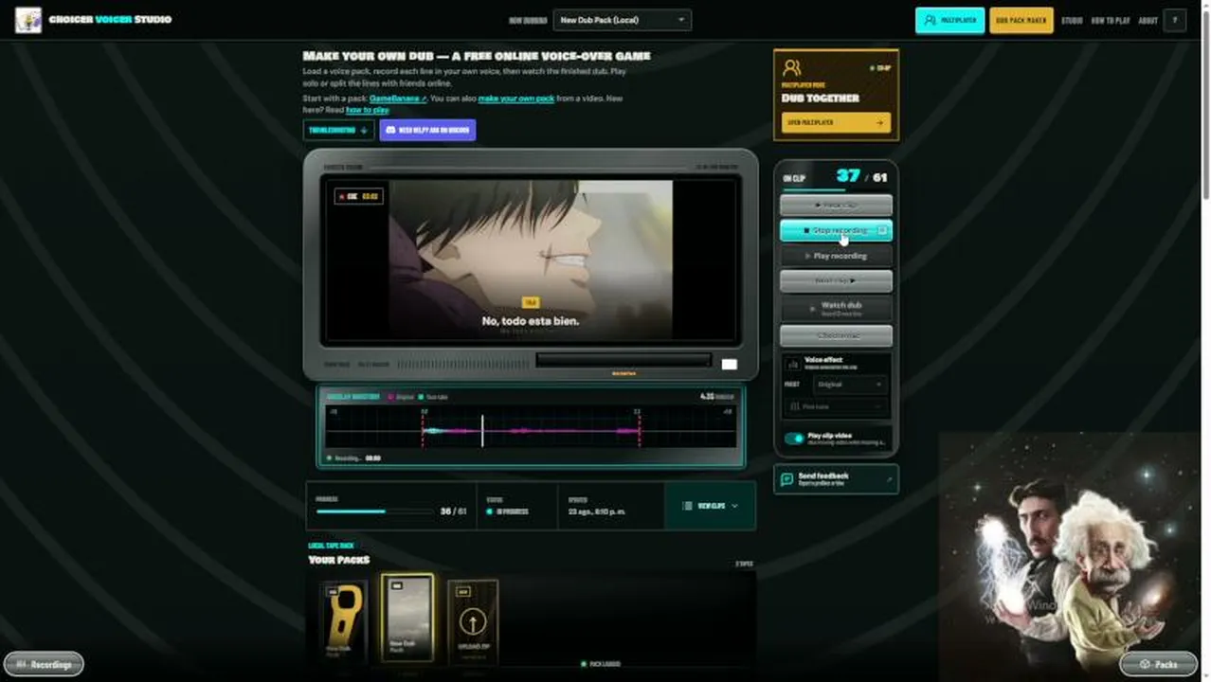This screenshot has height=682, width=1211.
Task: Click the Need help Discord button
Action: click(427, 130)
